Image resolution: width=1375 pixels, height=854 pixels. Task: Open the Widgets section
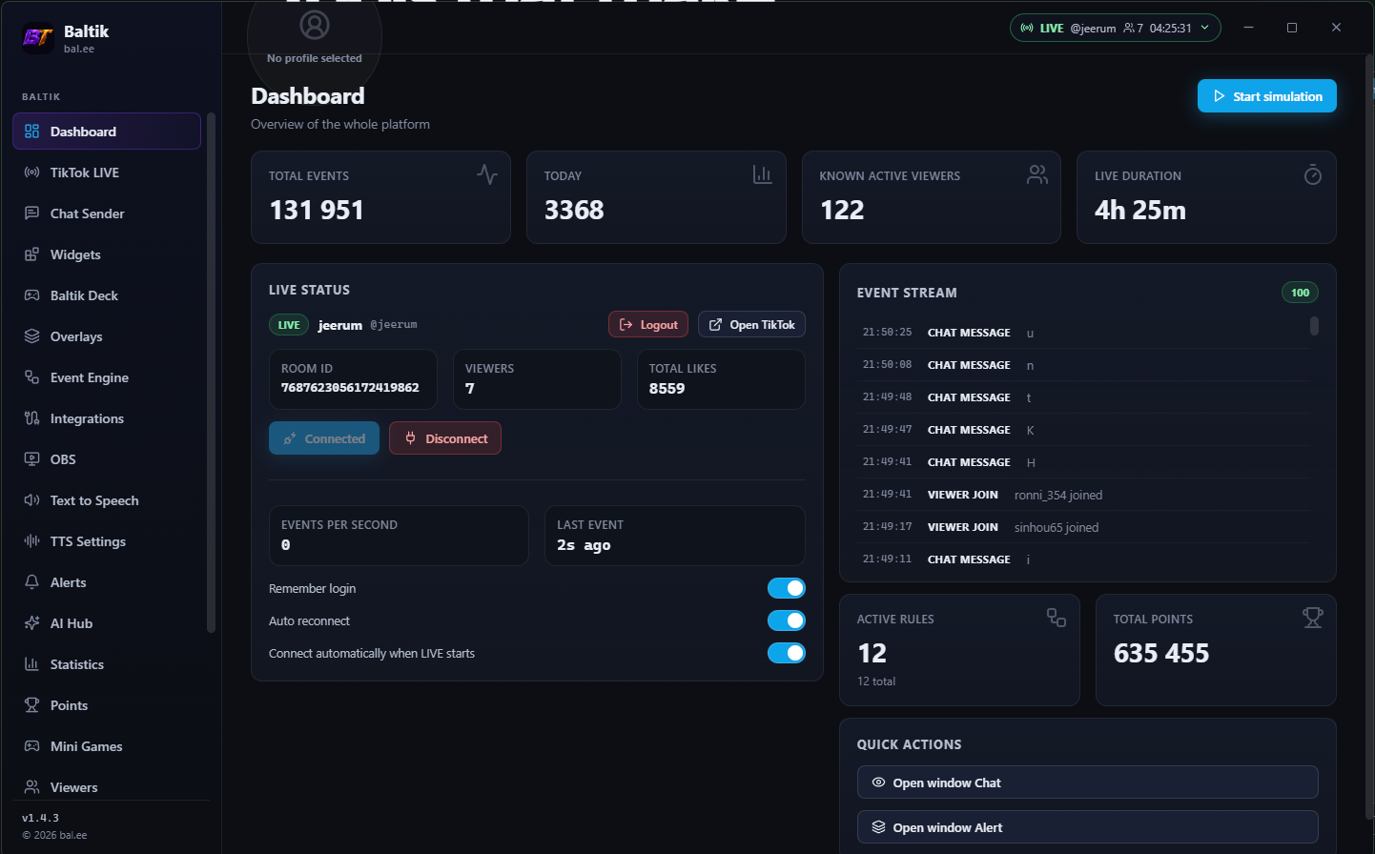[107, 254]
